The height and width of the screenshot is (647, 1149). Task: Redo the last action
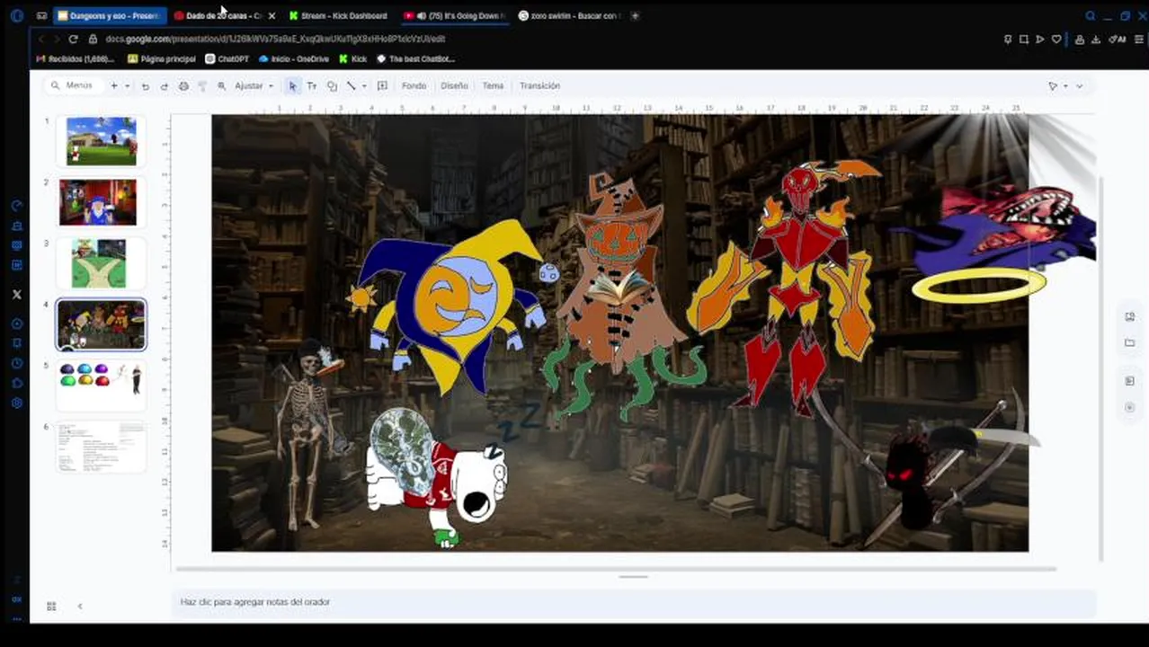(164, 86)
